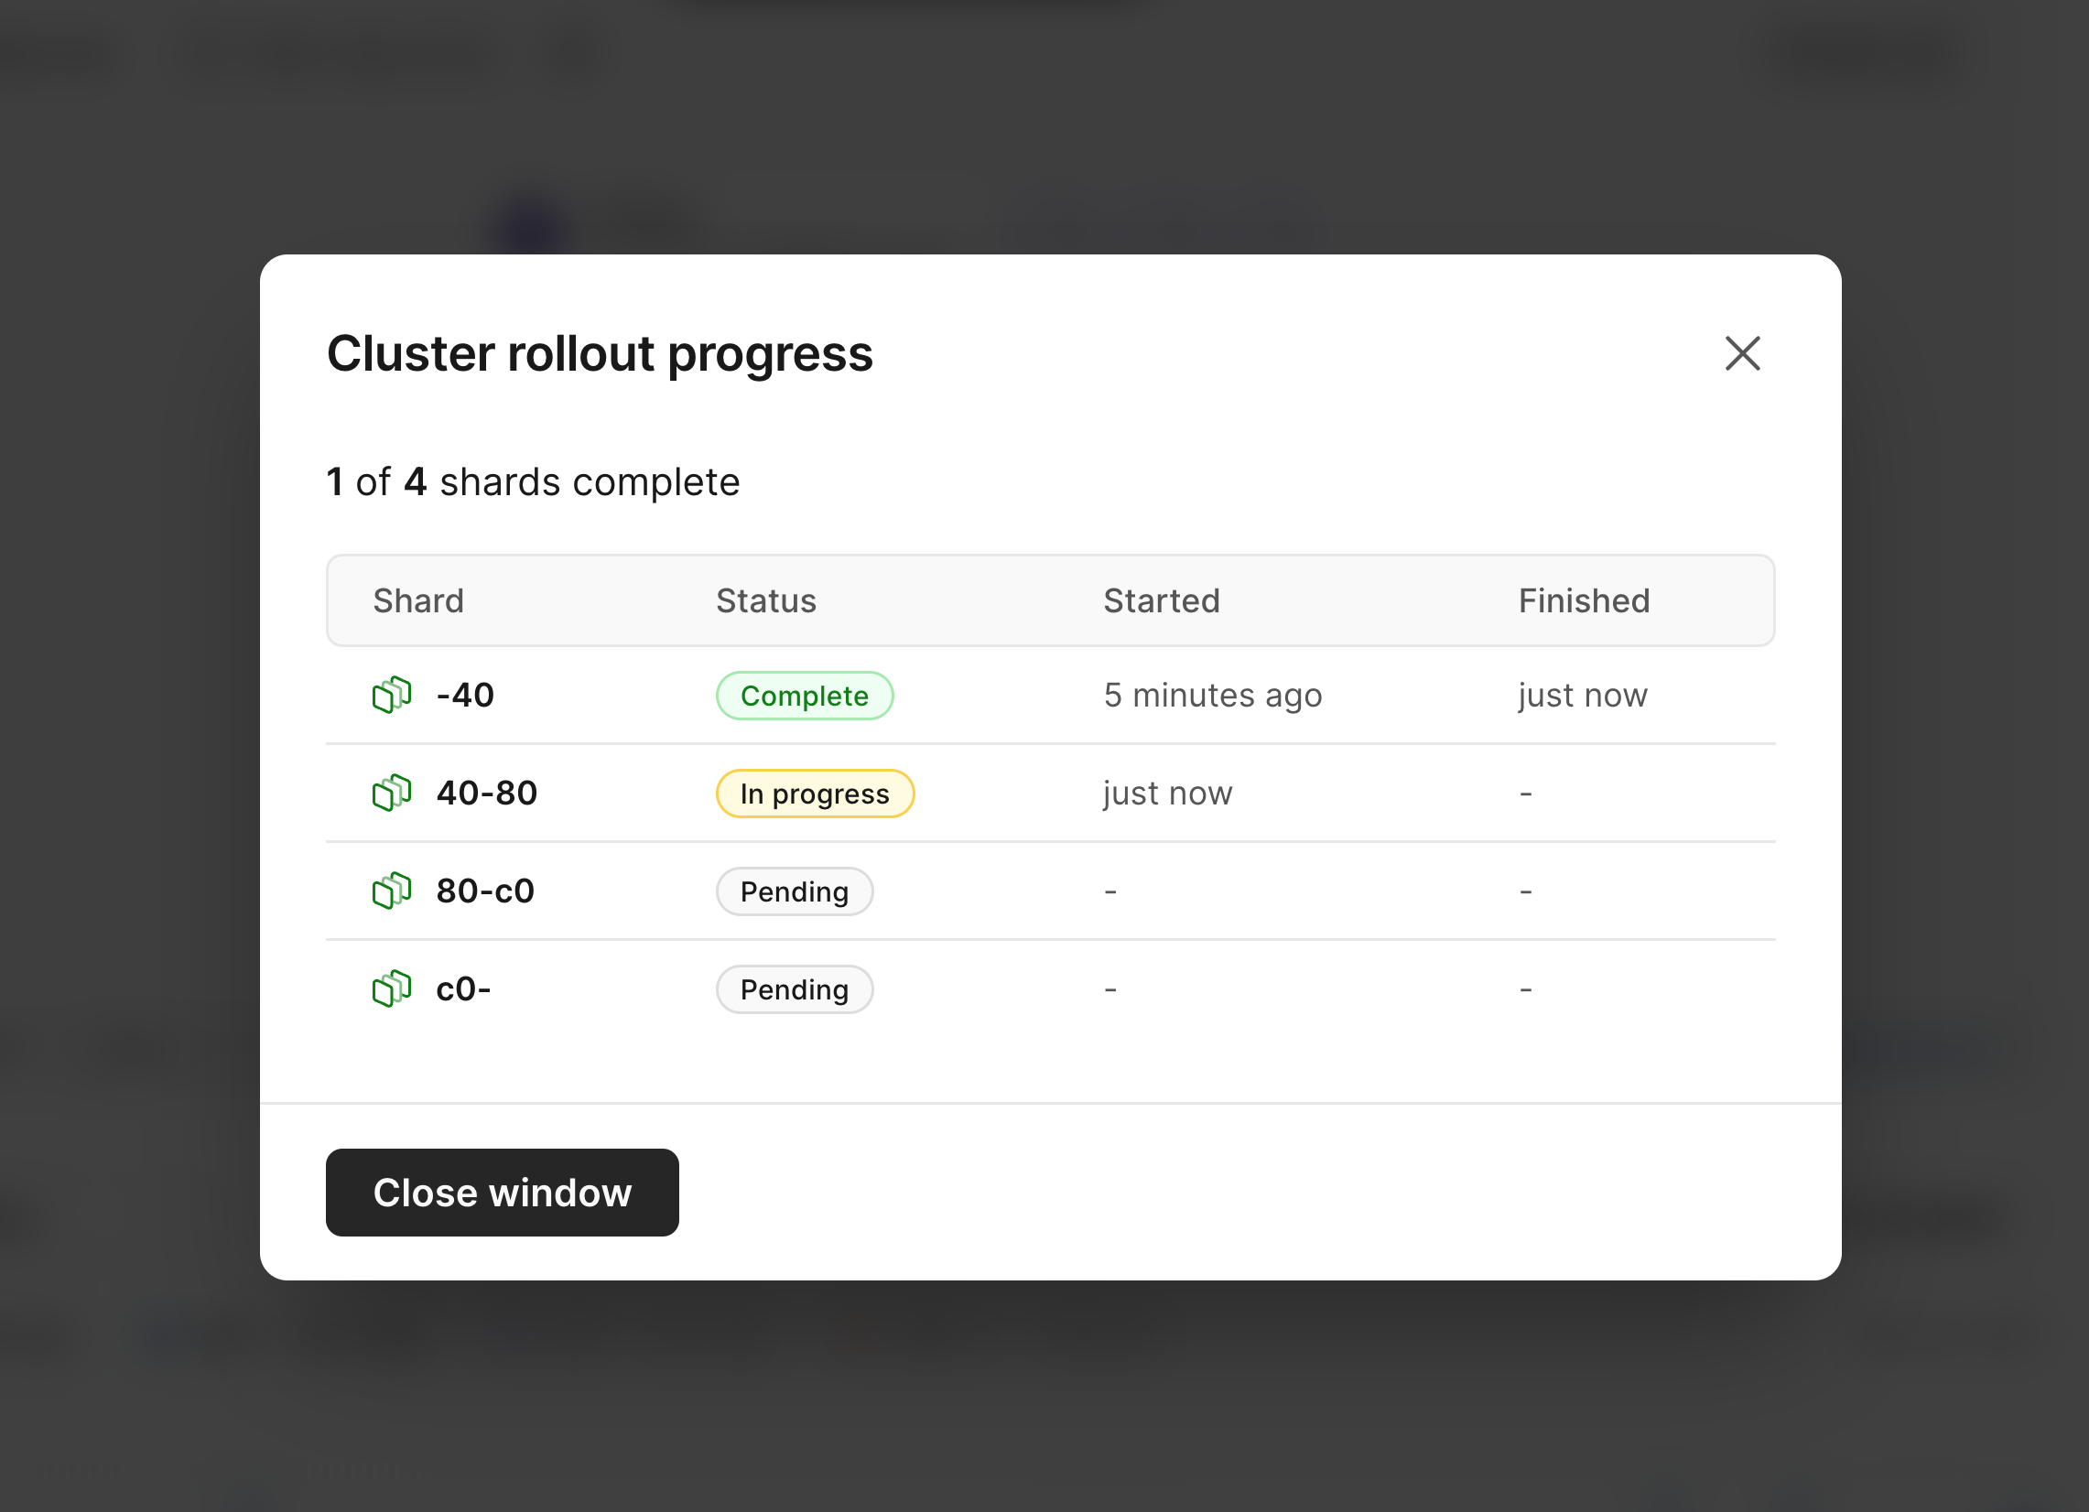The image size is (2089, 1512).
Task: Click the Finished column header
Action: pos(1584,601)
